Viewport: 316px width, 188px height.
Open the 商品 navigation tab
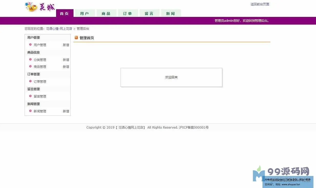pos(106,13)
